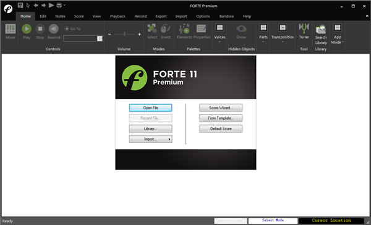Screen dimensions: 371x225
Task: Click the Library button in start dialog
Action: (x=150, y=129)
